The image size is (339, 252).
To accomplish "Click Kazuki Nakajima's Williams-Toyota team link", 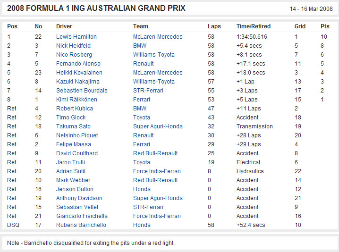I will [x=154, y=82].
